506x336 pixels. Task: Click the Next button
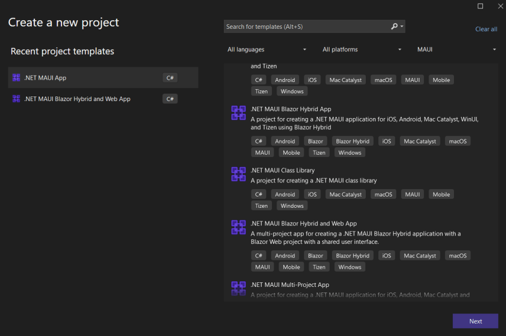(475, 321)
